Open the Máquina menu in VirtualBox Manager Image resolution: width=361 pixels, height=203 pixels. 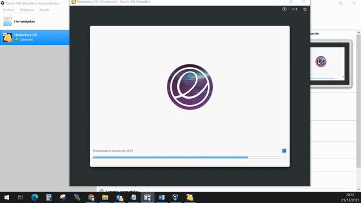click(x=27, y=10)
